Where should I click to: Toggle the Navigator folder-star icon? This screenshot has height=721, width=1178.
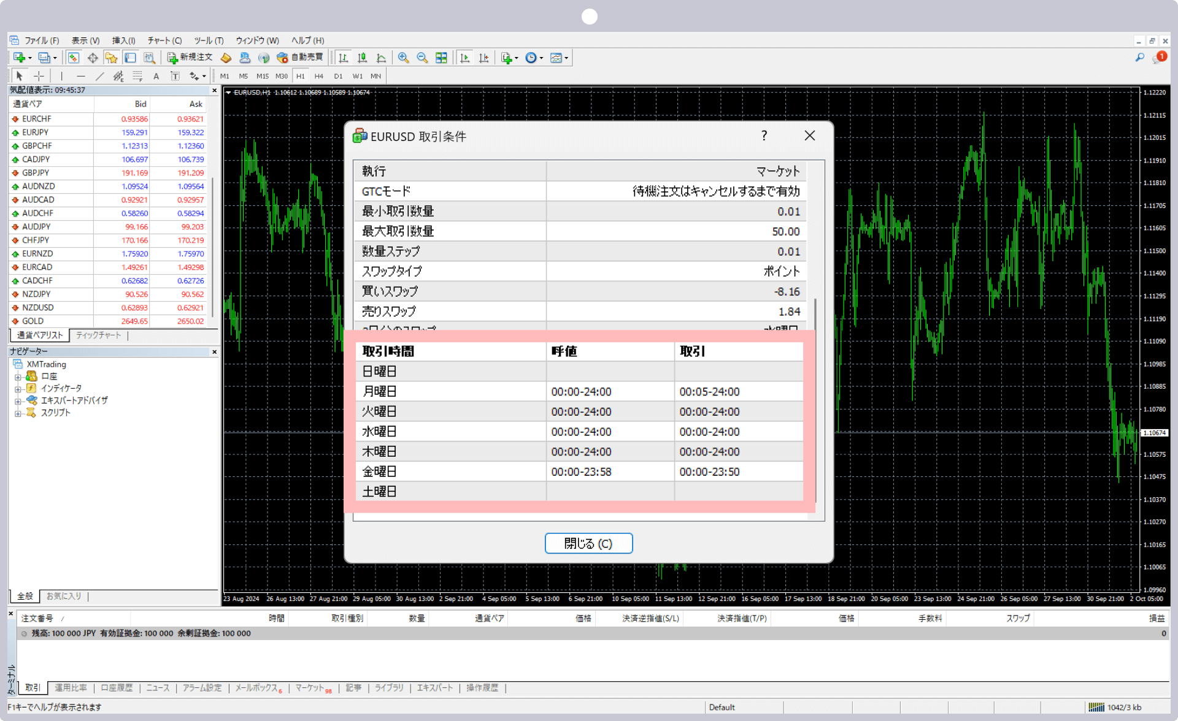111,58
